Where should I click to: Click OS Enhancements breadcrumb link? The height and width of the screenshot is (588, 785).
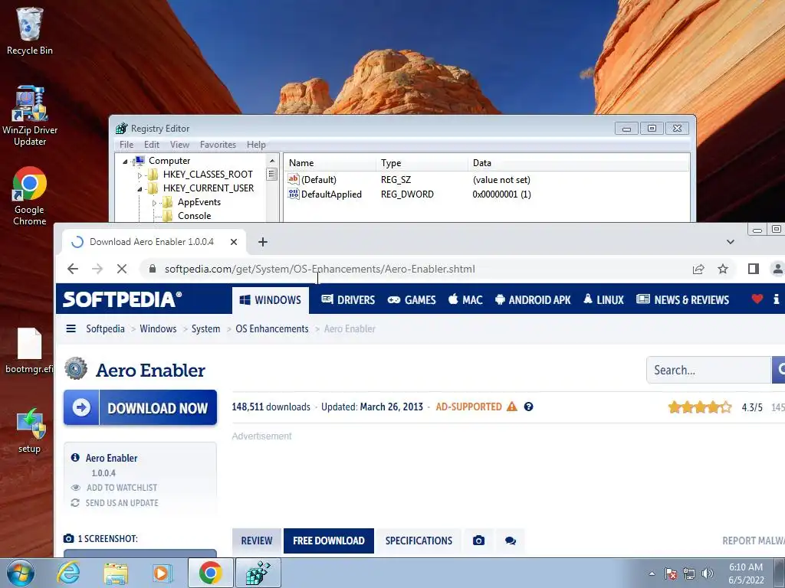pyautogui.click(x=272, y=328)
